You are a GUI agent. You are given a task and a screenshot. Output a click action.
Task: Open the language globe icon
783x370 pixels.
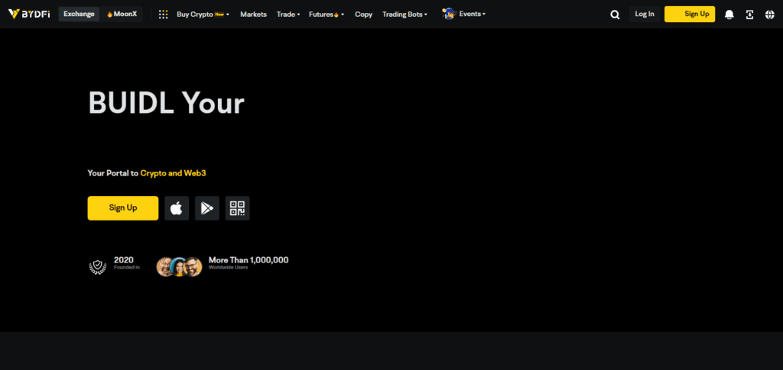[x=769, y=14]
